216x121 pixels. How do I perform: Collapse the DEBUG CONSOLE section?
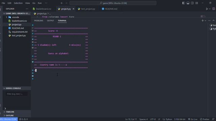(17, 88)
